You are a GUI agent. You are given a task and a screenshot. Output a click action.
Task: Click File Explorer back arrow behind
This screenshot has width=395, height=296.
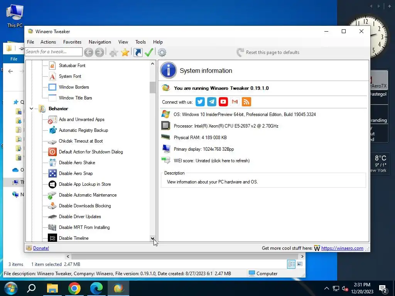click(10, 71)
